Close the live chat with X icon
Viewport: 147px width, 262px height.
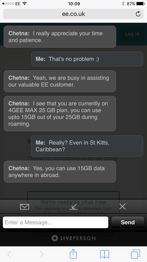pos(122,207)
